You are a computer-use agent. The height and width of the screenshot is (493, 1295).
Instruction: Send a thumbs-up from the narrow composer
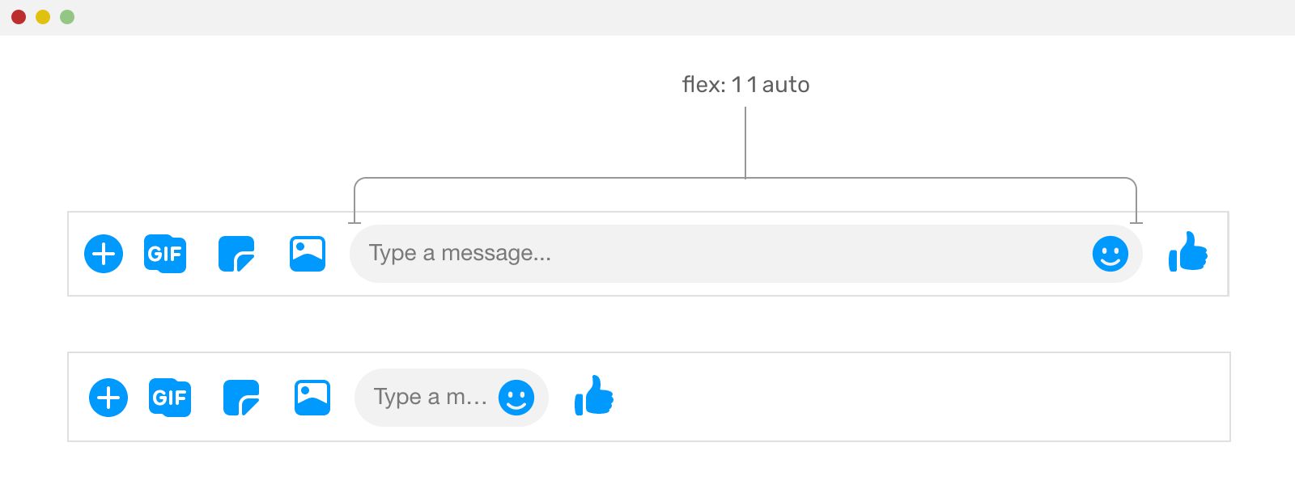click(594, 395)
